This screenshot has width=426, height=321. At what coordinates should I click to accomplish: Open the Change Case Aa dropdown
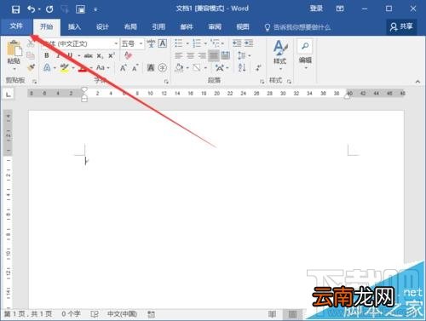(x=102, y=68)
